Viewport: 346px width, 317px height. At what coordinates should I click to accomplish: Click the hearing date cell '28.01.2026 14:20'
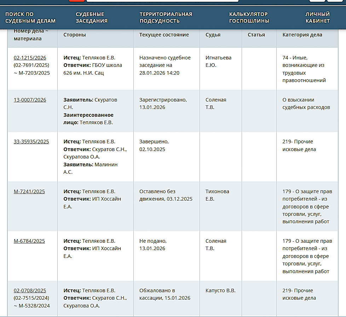pyautogui.click(x=159, y=73)
